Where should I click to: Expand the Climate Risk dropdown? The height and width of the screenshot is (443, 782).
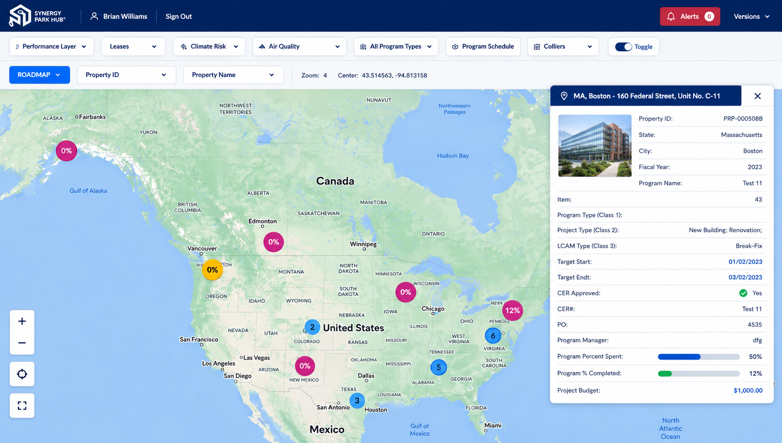209,47
